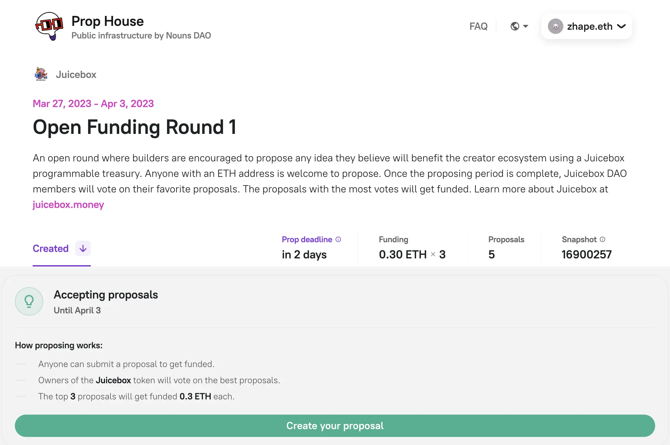Click the info icon beside Prop deadline
Screen dimensions: 670x445
[338, 239]
